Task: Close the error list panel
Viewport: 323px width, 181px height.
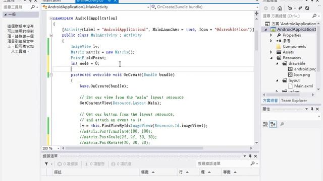Action: 255,156
